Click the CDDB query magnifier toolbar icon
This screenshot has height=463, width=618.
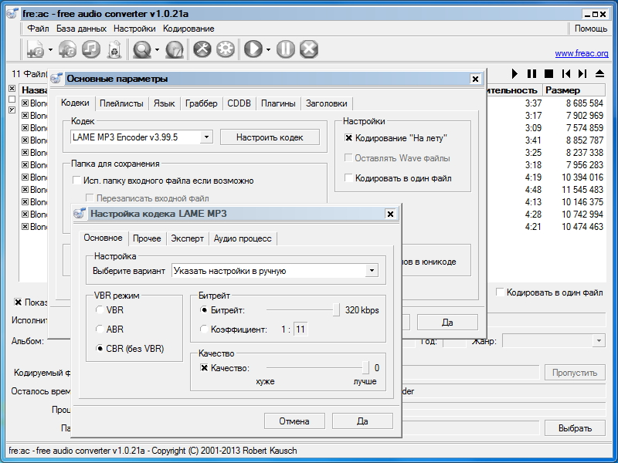pyautogui.click(x=142, y=49)
